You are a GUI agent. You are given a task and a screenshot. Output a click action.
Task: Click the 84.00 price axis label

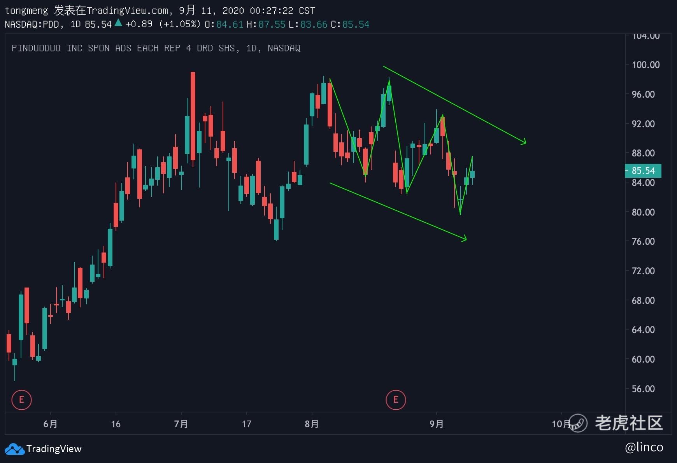643,182
